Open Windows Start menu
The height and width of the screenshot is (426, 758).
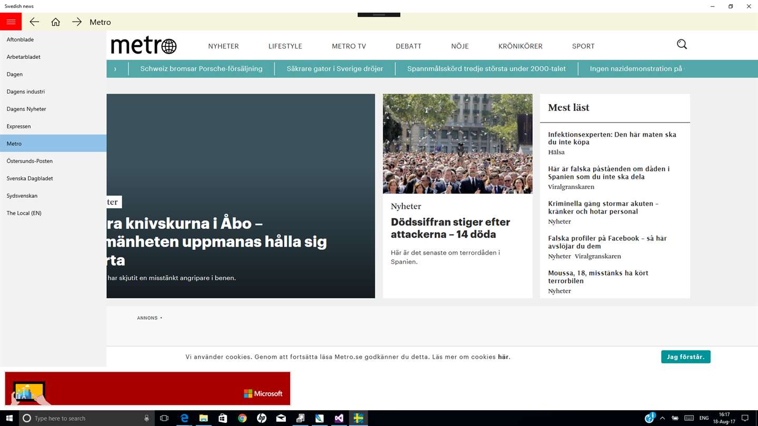(9, 418)
